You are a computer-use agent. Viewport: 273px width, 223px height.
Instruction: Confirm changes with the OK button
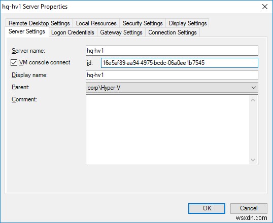[x=207, y=208]
